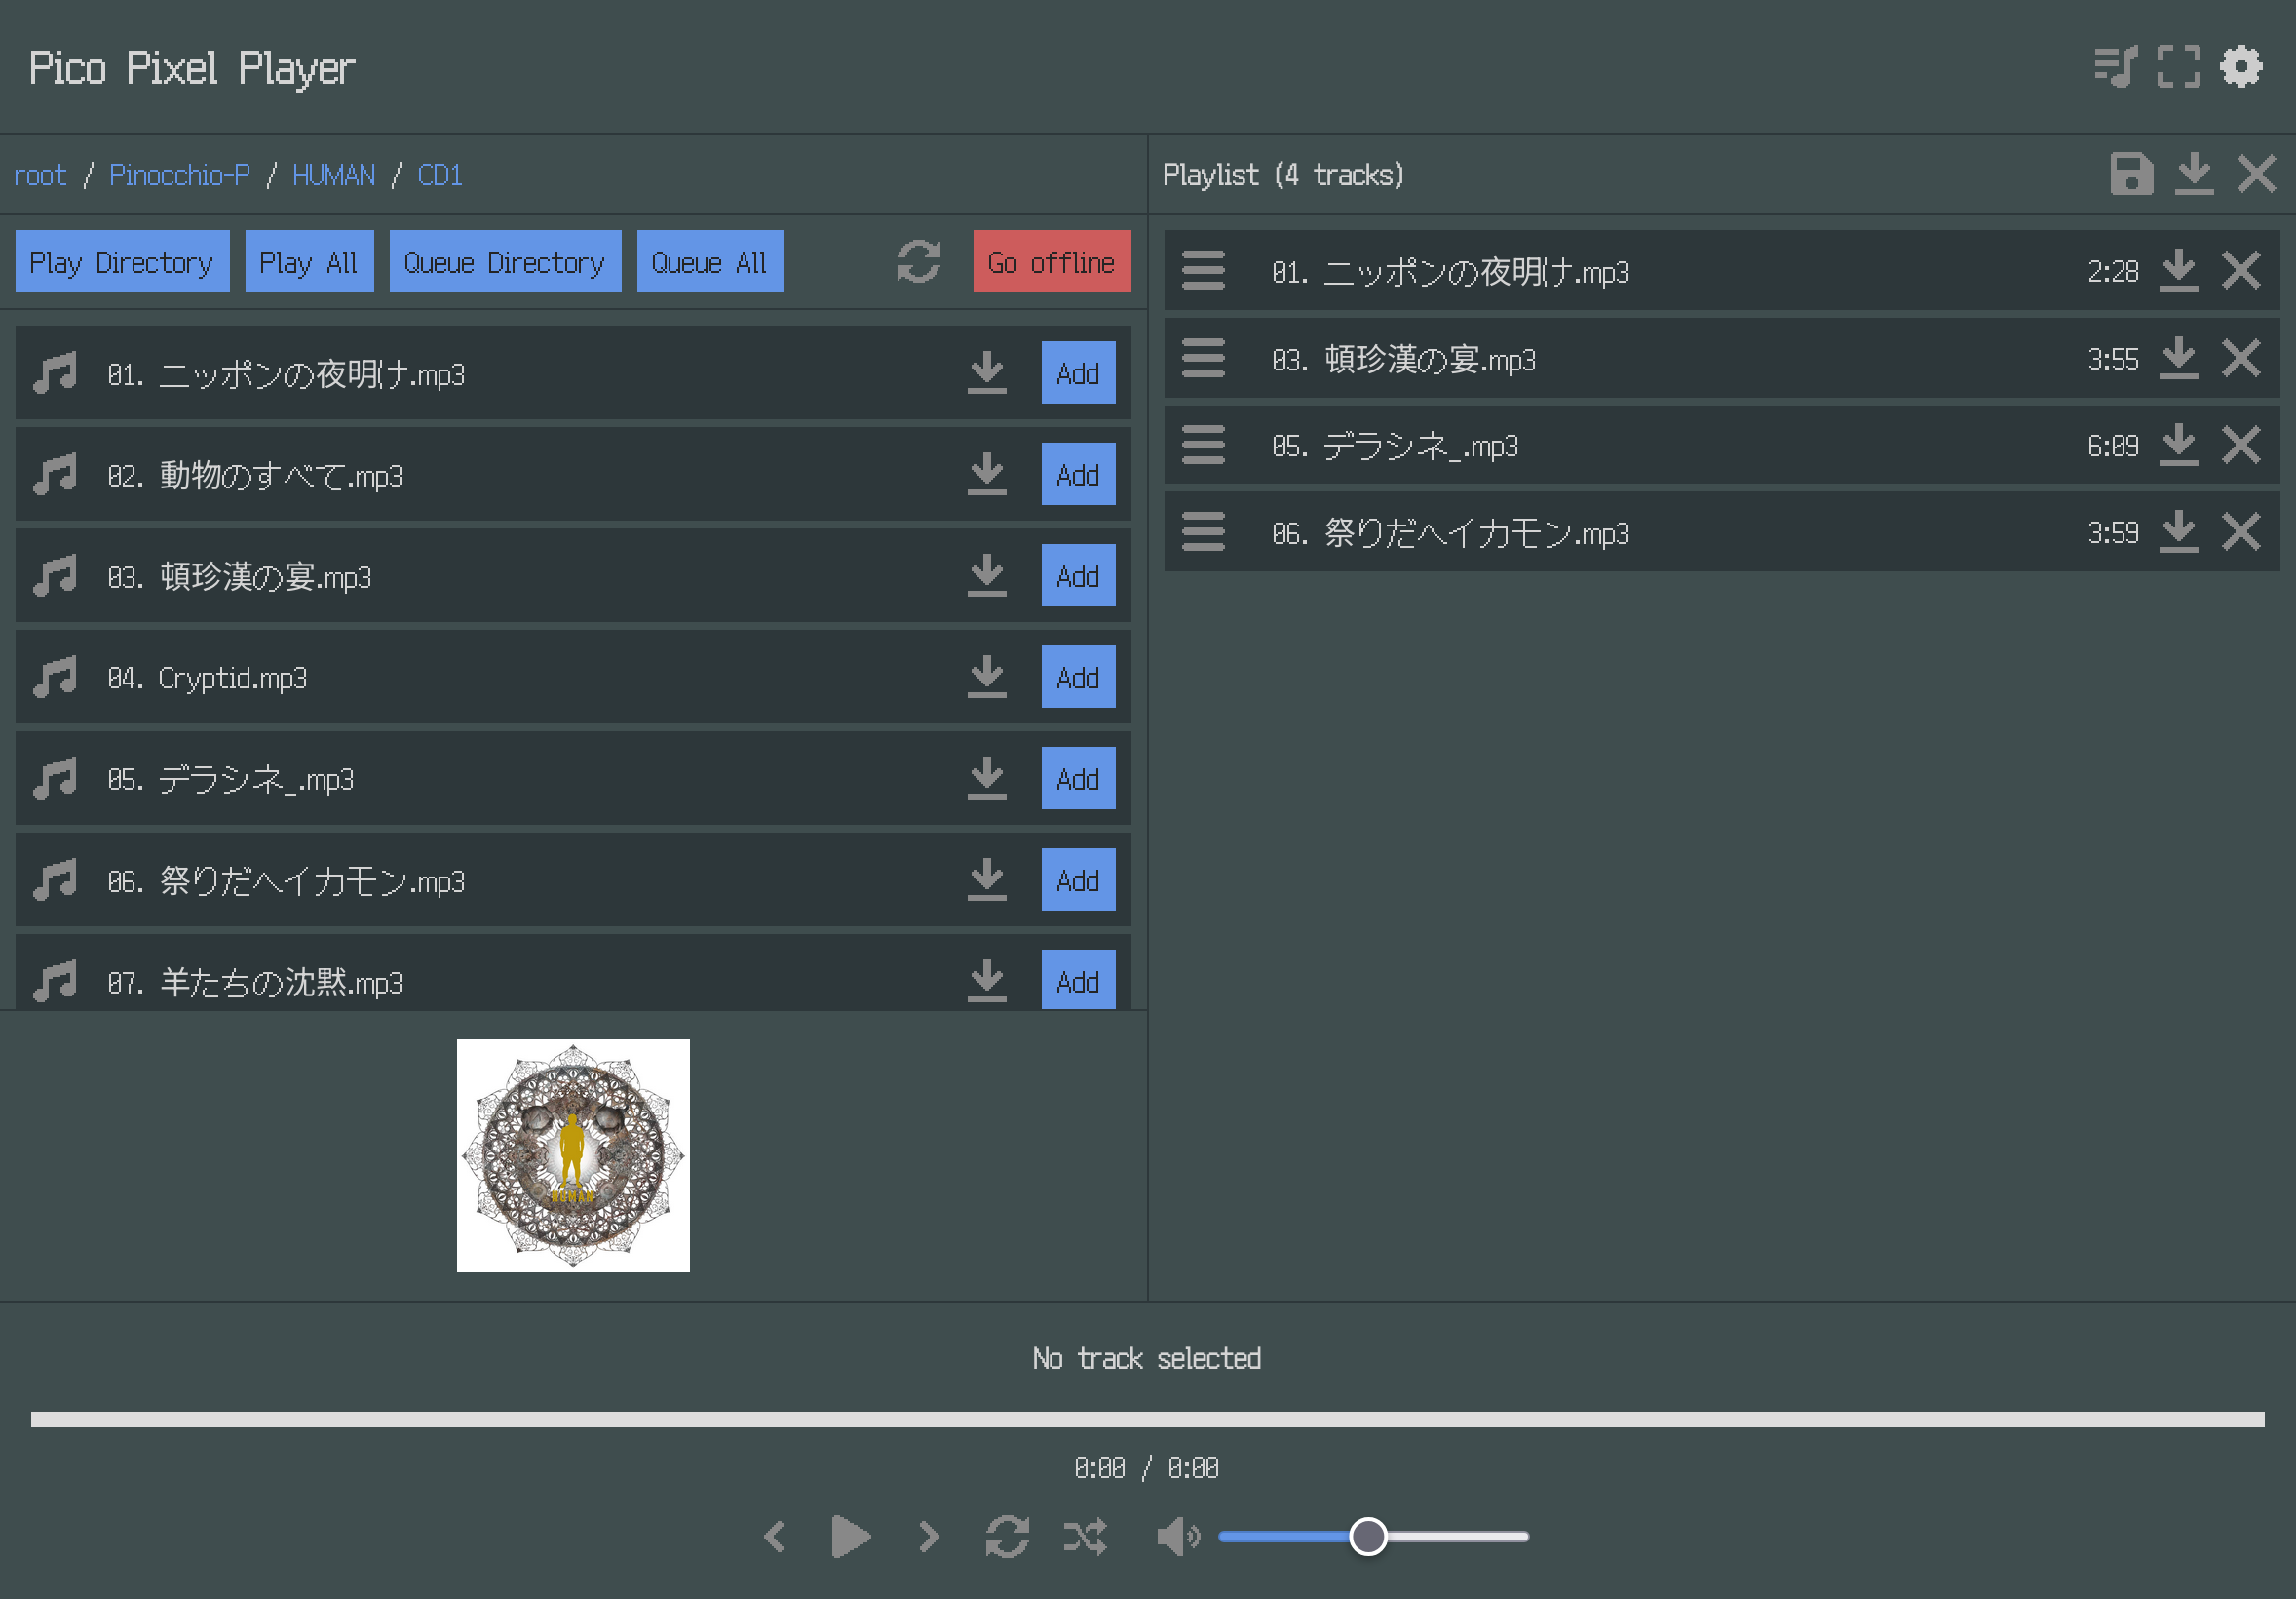The image size is (2296, 1599).
Task: Grab the reorder handle of playlist track 05
Action: click(x=1203, y=446)
